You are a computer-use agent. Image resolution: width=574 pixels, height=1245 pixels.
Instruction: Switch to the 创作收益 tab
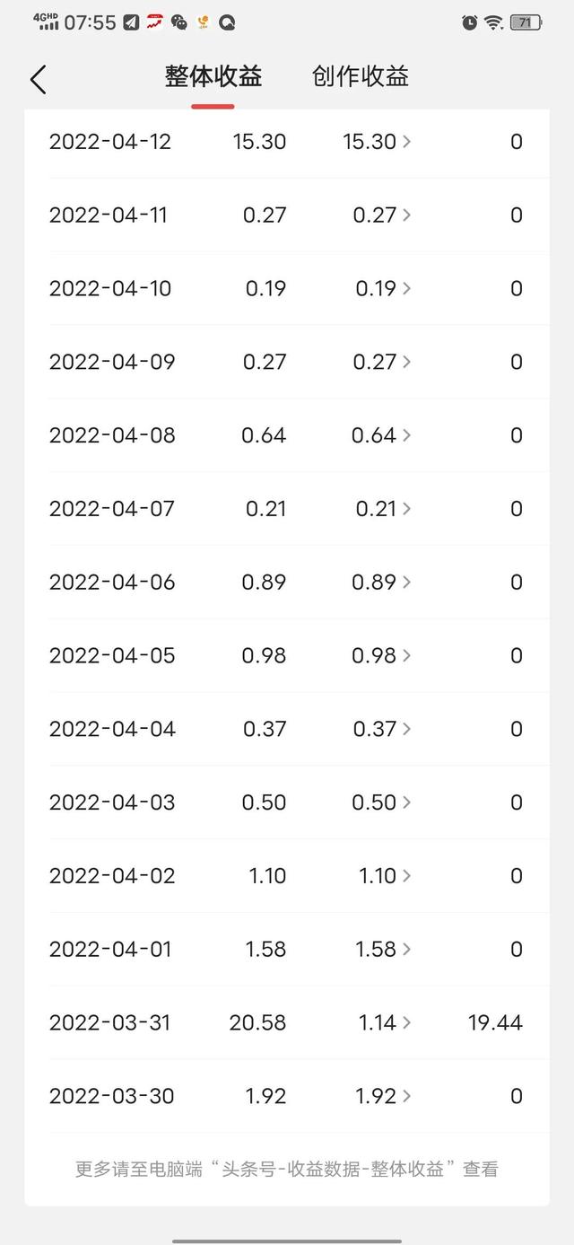[360, 77]
